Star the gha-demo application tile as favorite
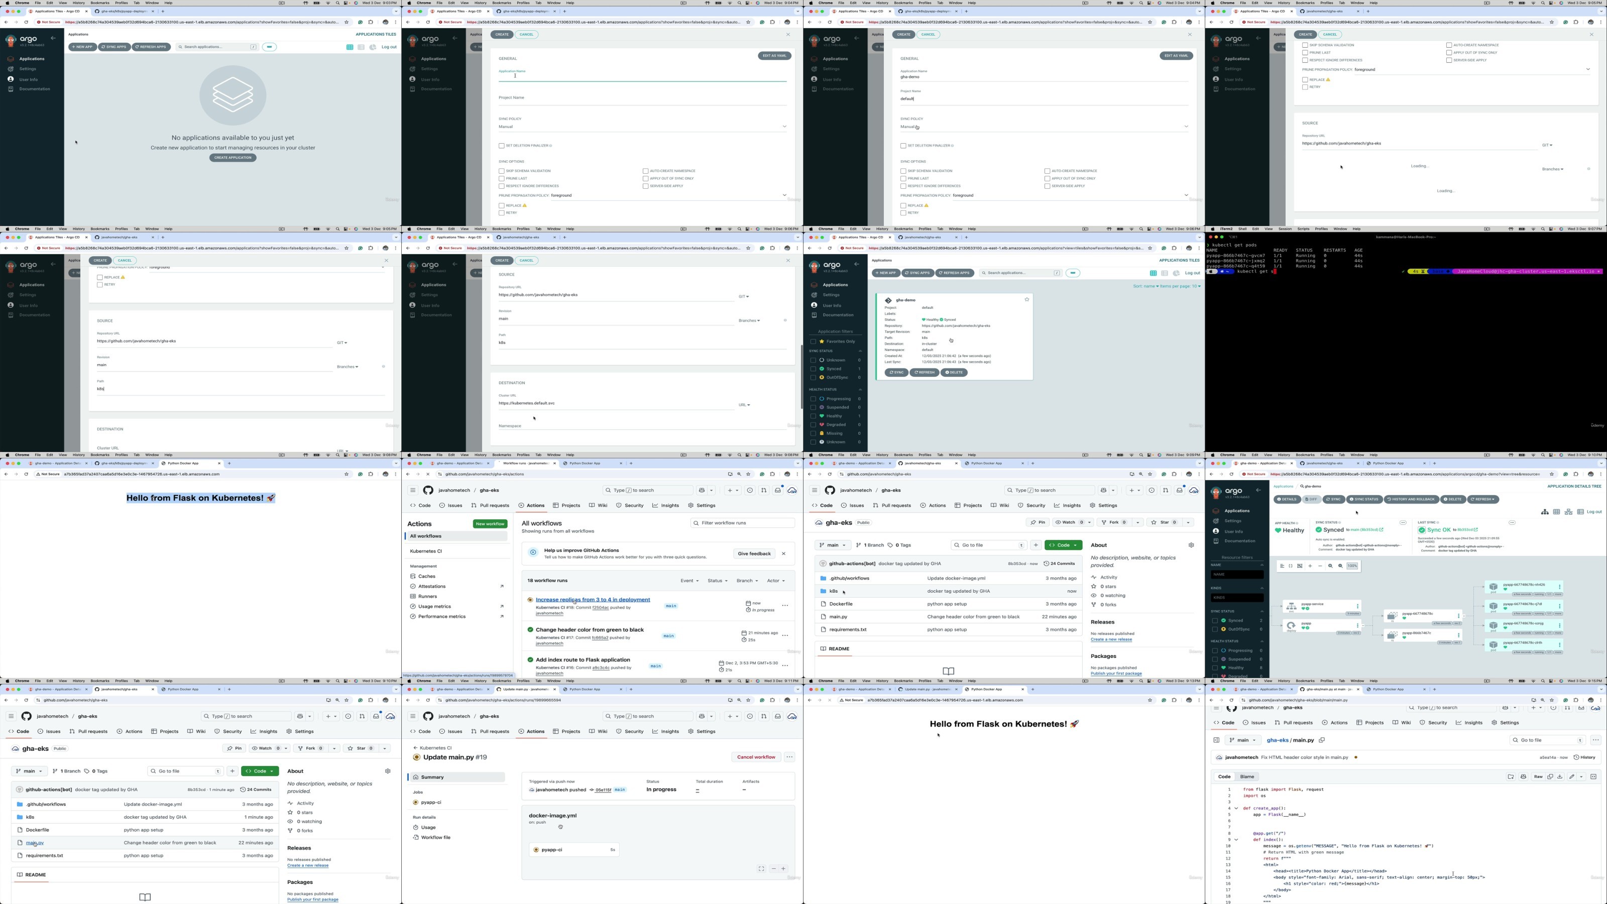The width and height of the screenshot is (1607, 904). [x=1027, y=300]
